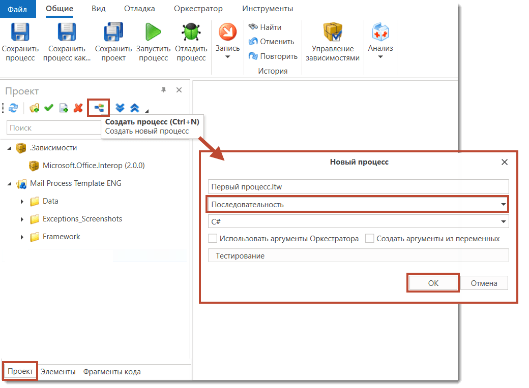
Task: Click the Создать процесс toolbar icon
Action: point(98,108)
